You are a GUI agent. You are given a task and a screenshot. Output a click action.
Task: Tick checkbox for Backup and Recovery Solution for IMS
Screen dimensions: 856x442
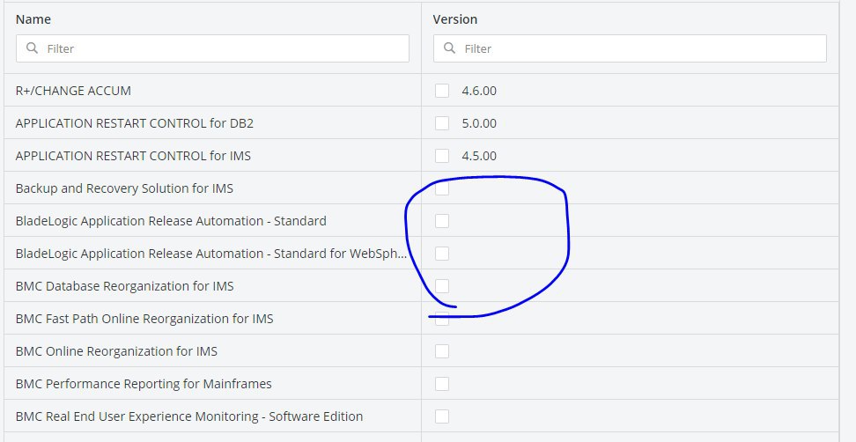coord(442,188)
